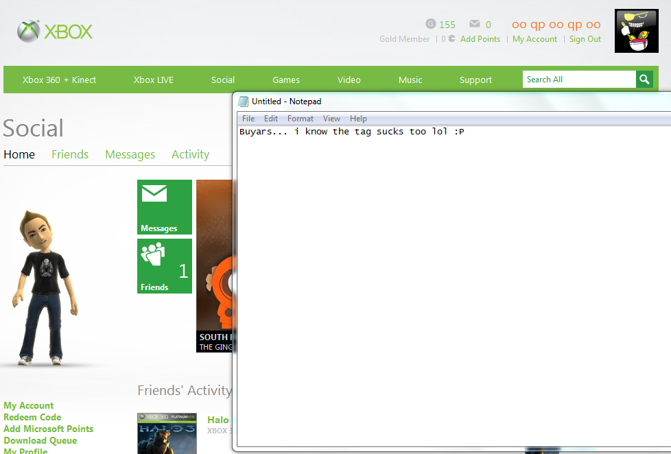This screenshot has width=671, height=454.
Task: Switch to Friends tab under Social
Action: [70, 154]
